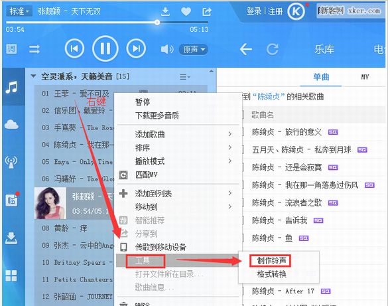Switch to the 单曲 tab
This screenshot has width=390, height=306.
point(321,77)
